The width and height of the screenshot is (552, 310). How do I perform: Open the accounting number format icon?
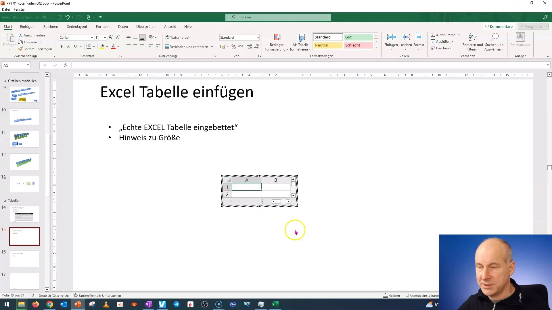coord(223,46)
